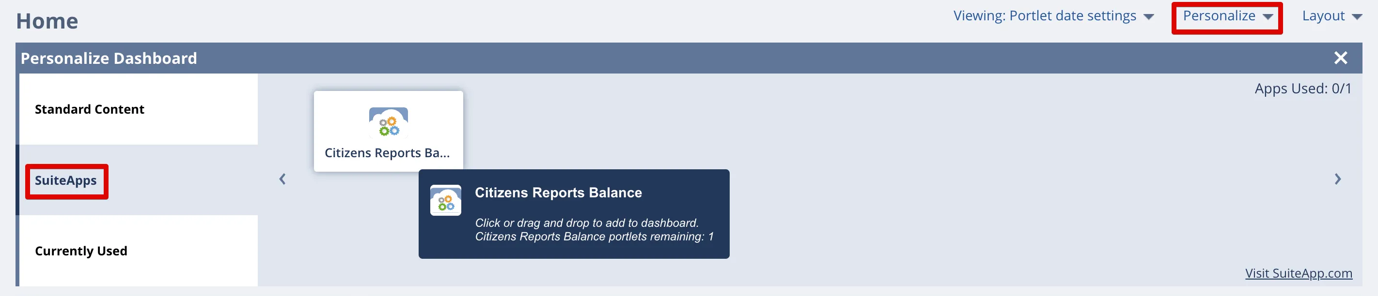Click the Home page heading

point(47,21)
